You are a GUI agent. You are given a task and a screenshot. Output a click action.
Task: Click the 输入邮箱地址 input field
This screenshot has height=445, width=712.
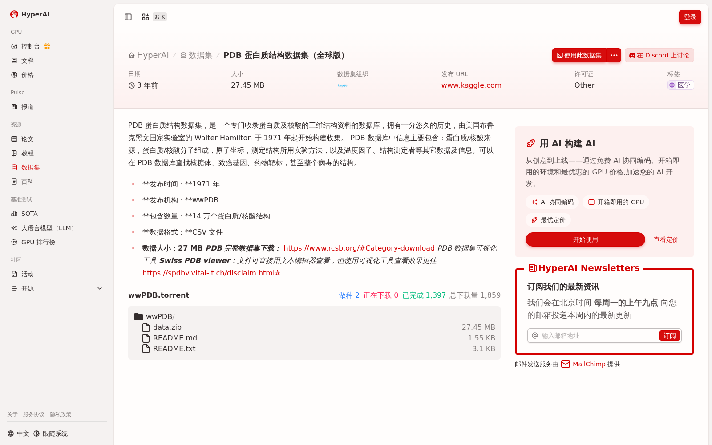click(599, 336)
